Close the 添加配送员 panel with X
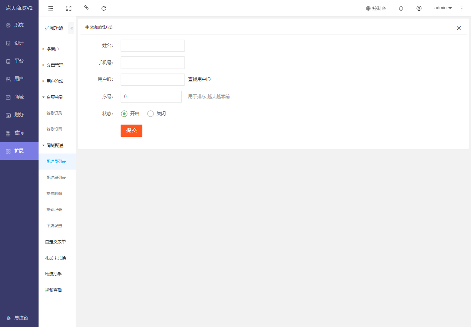This screenshot has height=327, width=471. click(459, 28)
